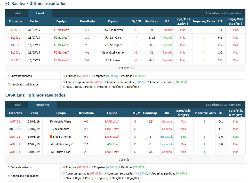Viewport: 248px width, 183px height.
Task: Click SKN St. Pölten team name
Action: pos(62,137)
